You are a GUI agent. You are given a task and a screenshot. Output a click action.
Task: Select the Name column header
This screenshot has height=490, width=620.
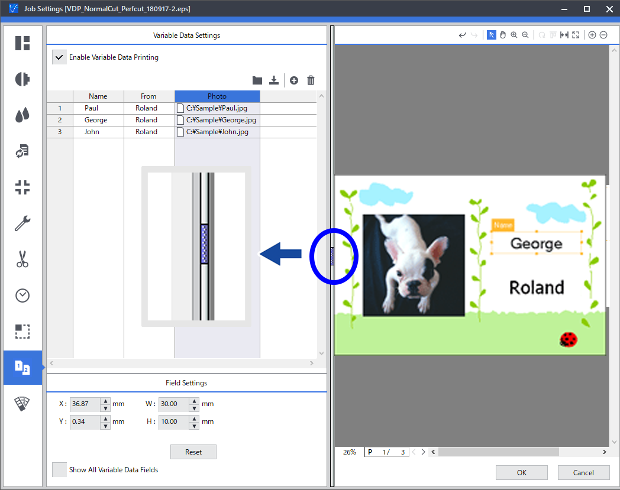pos(98,96)
